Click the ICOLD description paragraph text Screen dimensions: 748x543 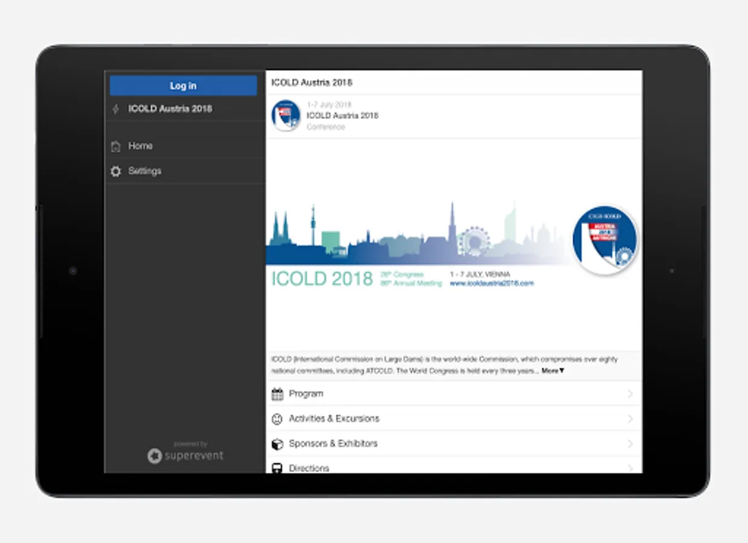tap(444, 365)
